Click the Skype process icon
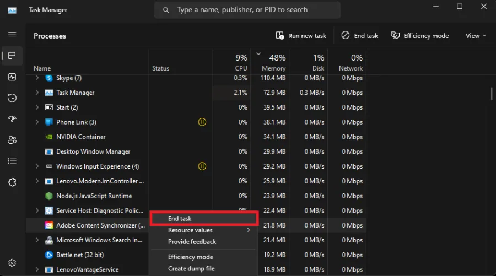Screen dimensions: 496x276 48,78
